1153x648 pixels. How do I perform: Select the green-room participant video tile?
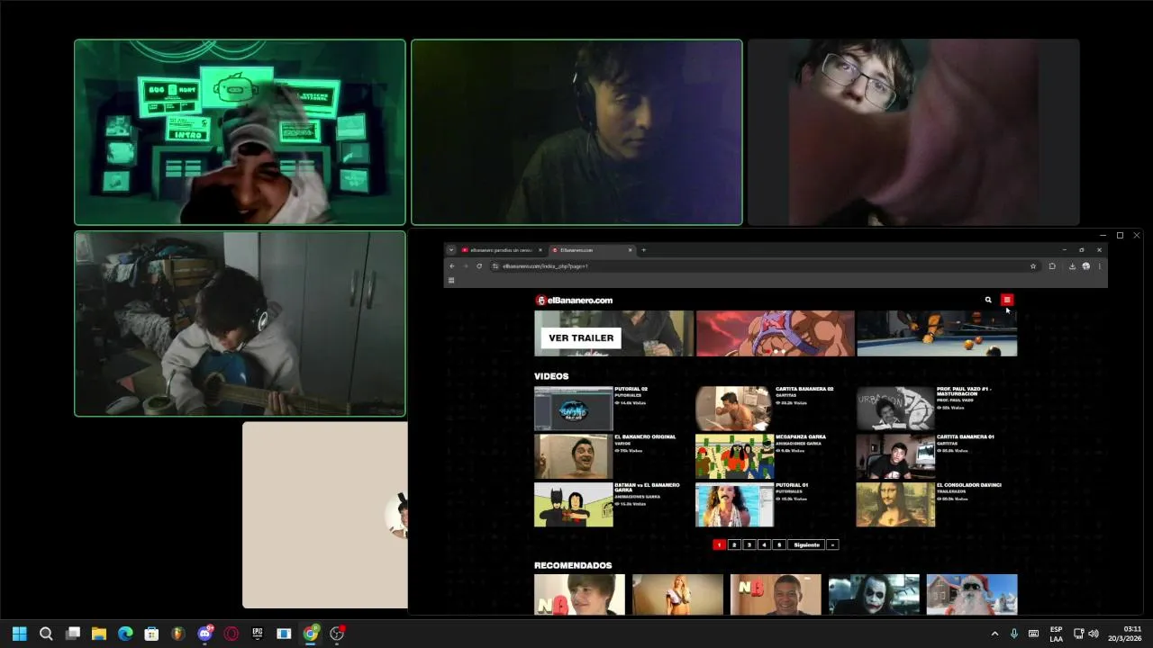240,132
